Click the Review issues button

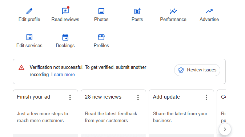point(197,70)
